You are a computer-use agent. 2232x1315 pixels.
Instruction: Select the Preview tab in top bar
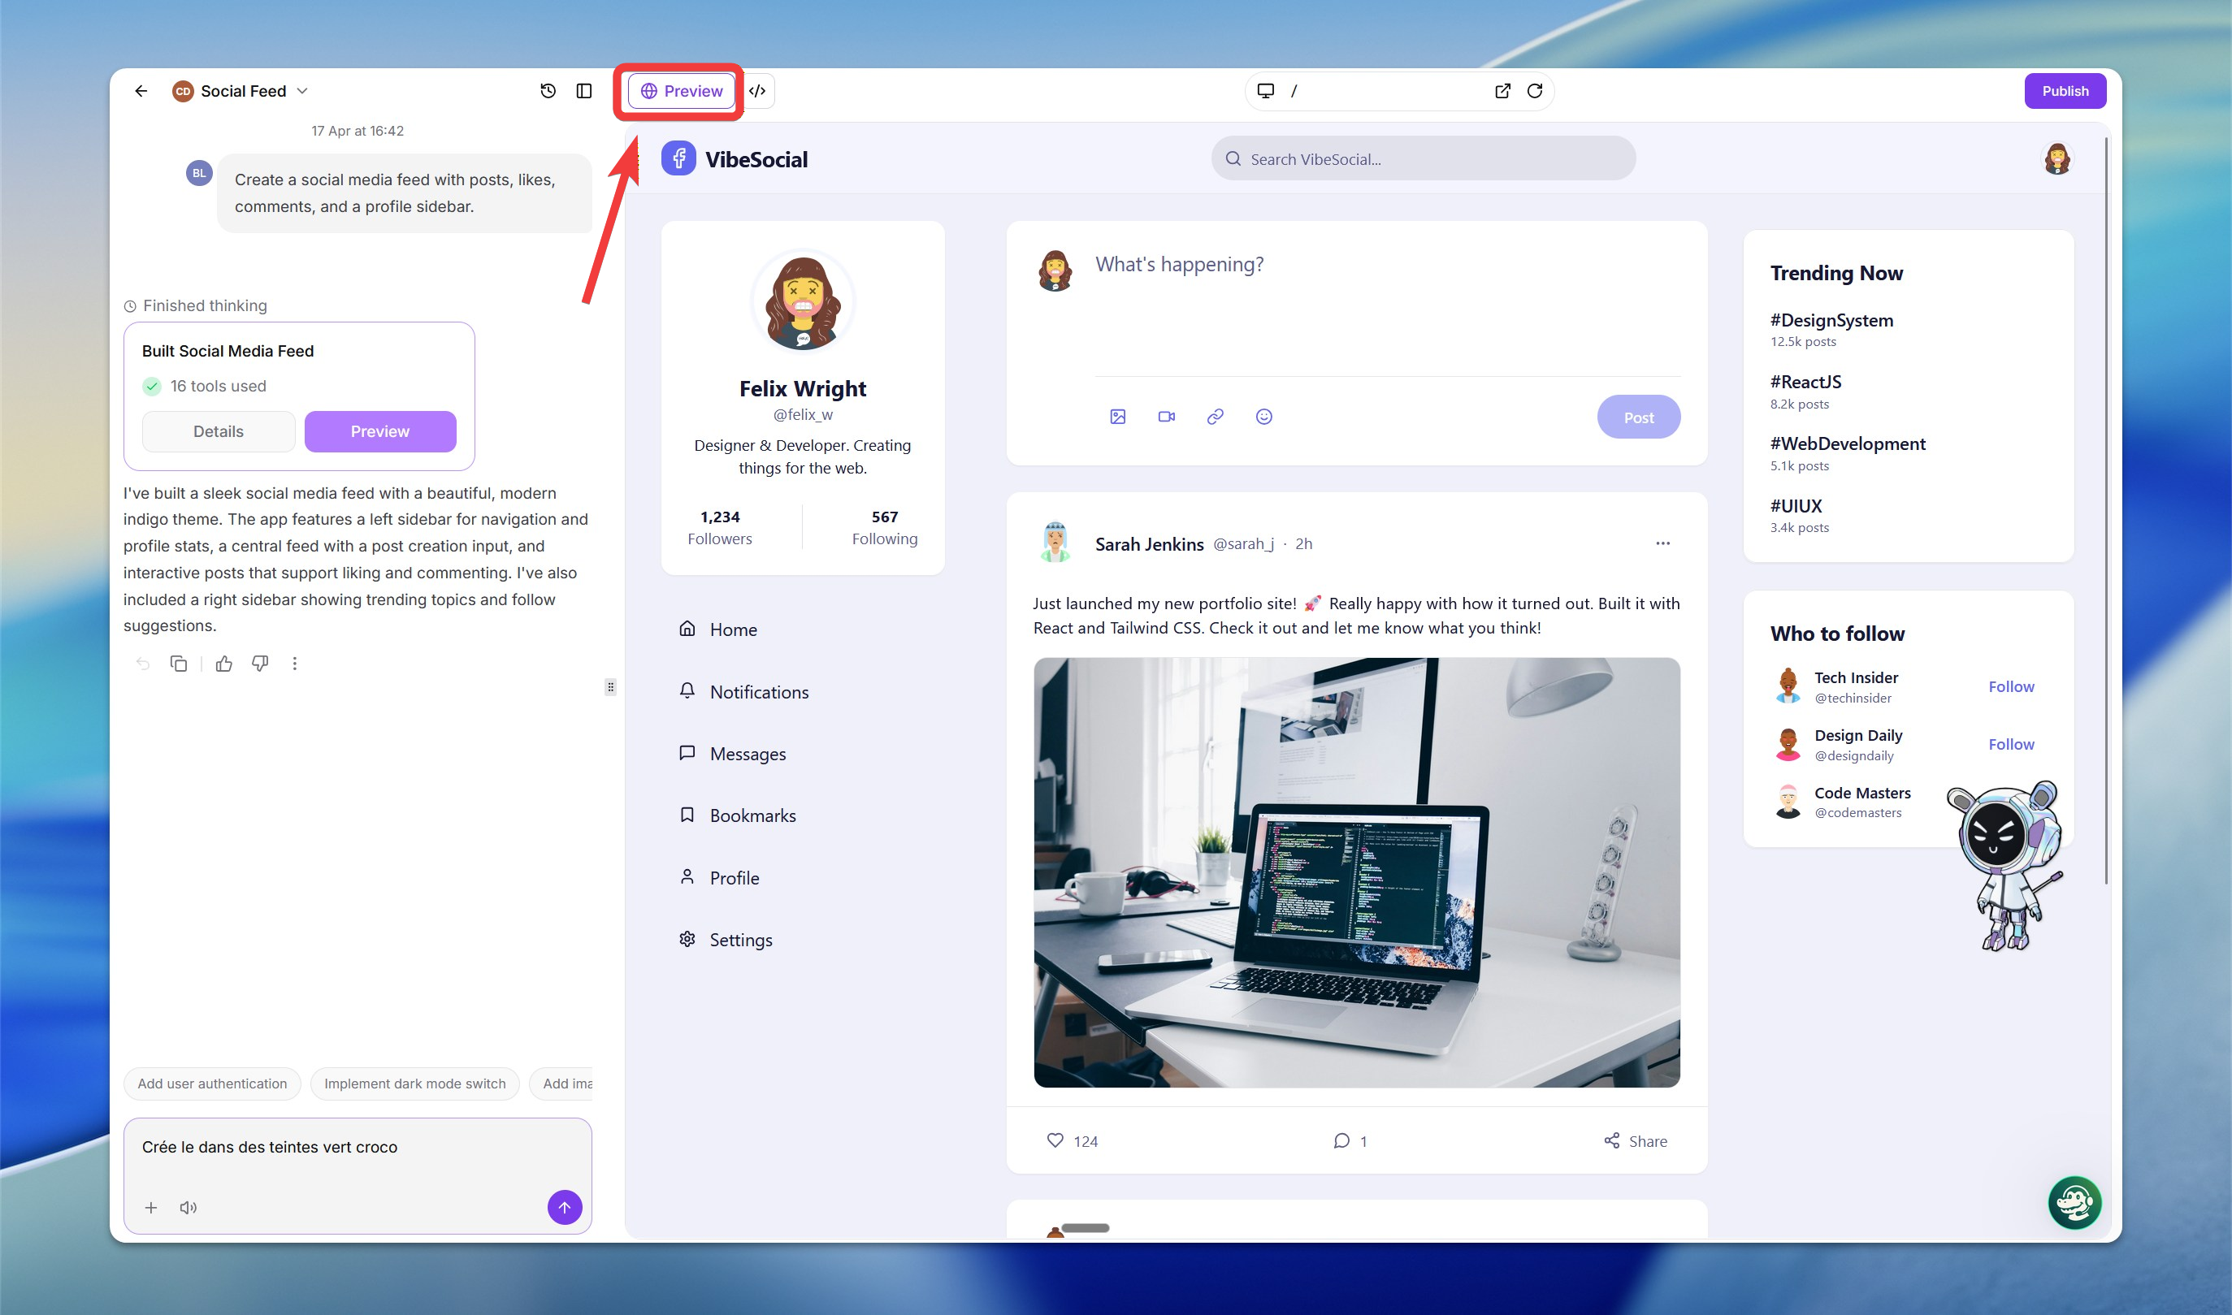click(681, 91)
